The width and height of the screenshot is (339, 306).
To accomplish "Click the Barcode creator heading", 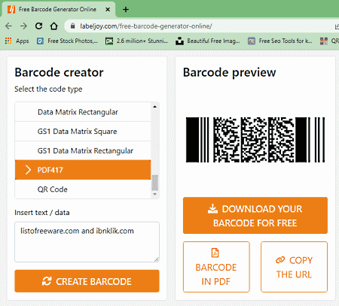I will [59, 72].
